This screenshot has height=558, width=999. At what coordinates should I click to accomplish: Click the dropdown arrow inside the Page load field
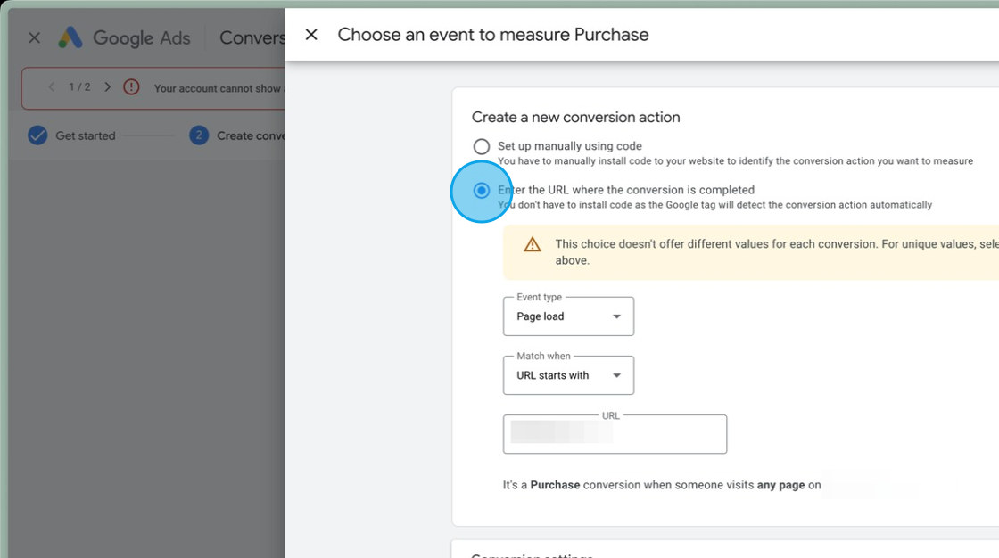point(616,316)
